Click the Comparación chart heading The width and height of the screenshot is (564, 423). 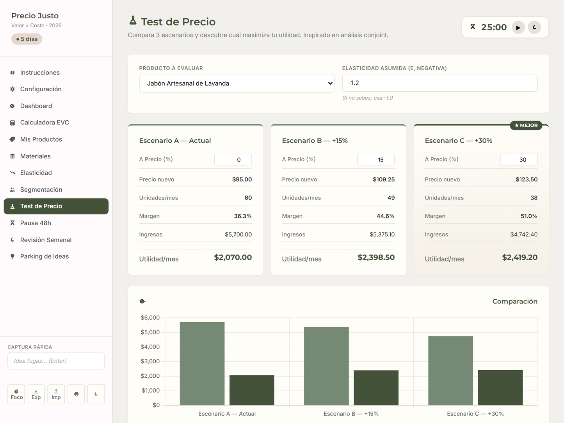click(x=515, y=301)
